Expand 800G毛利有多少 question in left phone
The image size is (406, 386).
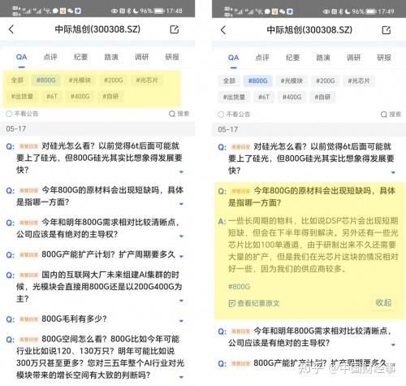click(181, 321)
